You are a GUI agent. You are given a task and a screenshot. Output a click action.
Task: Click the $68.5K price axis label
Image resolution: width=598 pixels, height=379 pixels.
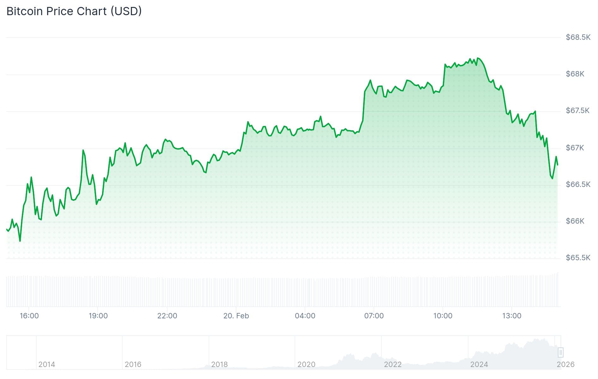pos(578,37)
